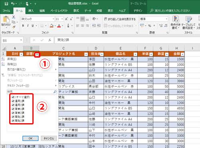The height and width of the screenshot is (148, 200).
Task: Open the 備品名 column filter dropdown
Action: (x=135, y=54)
